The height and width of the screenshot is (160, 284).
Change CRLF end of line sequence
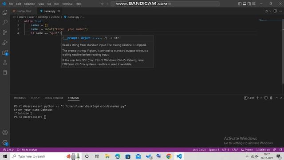click(x=235, y=150)
